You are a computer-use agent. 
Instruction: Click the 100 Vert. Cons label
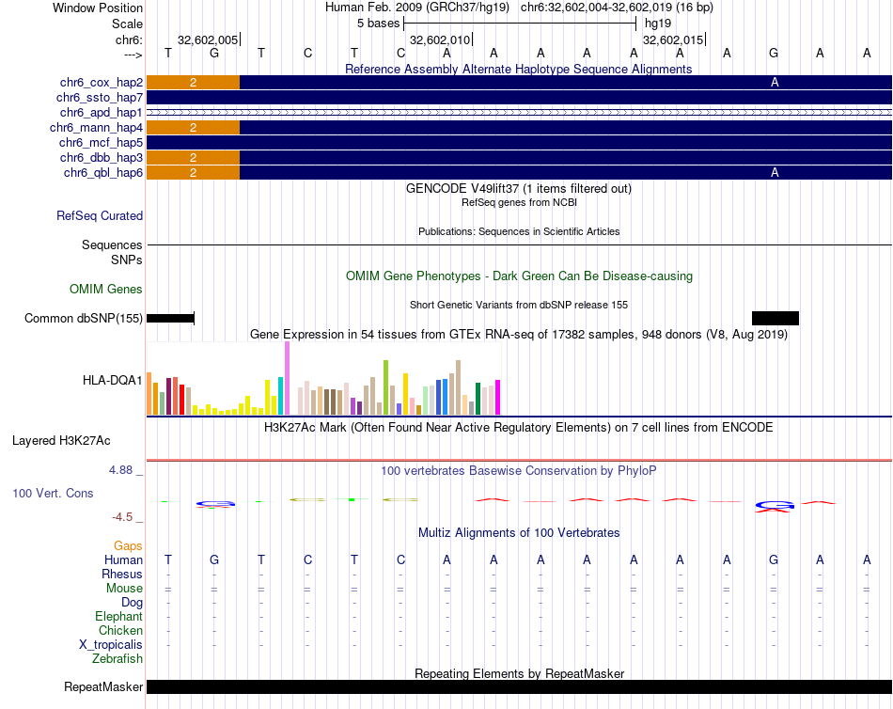tap(53, 493)
